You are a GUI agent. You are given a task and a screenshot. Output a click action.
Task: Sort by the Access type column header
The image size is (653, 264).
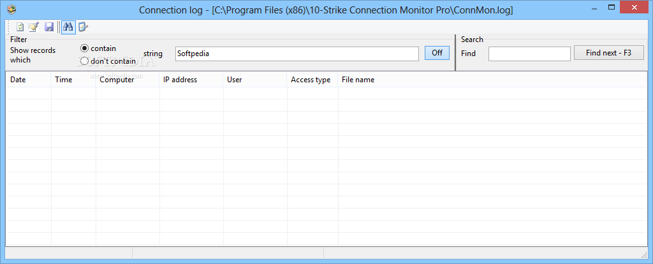[312, 80]
